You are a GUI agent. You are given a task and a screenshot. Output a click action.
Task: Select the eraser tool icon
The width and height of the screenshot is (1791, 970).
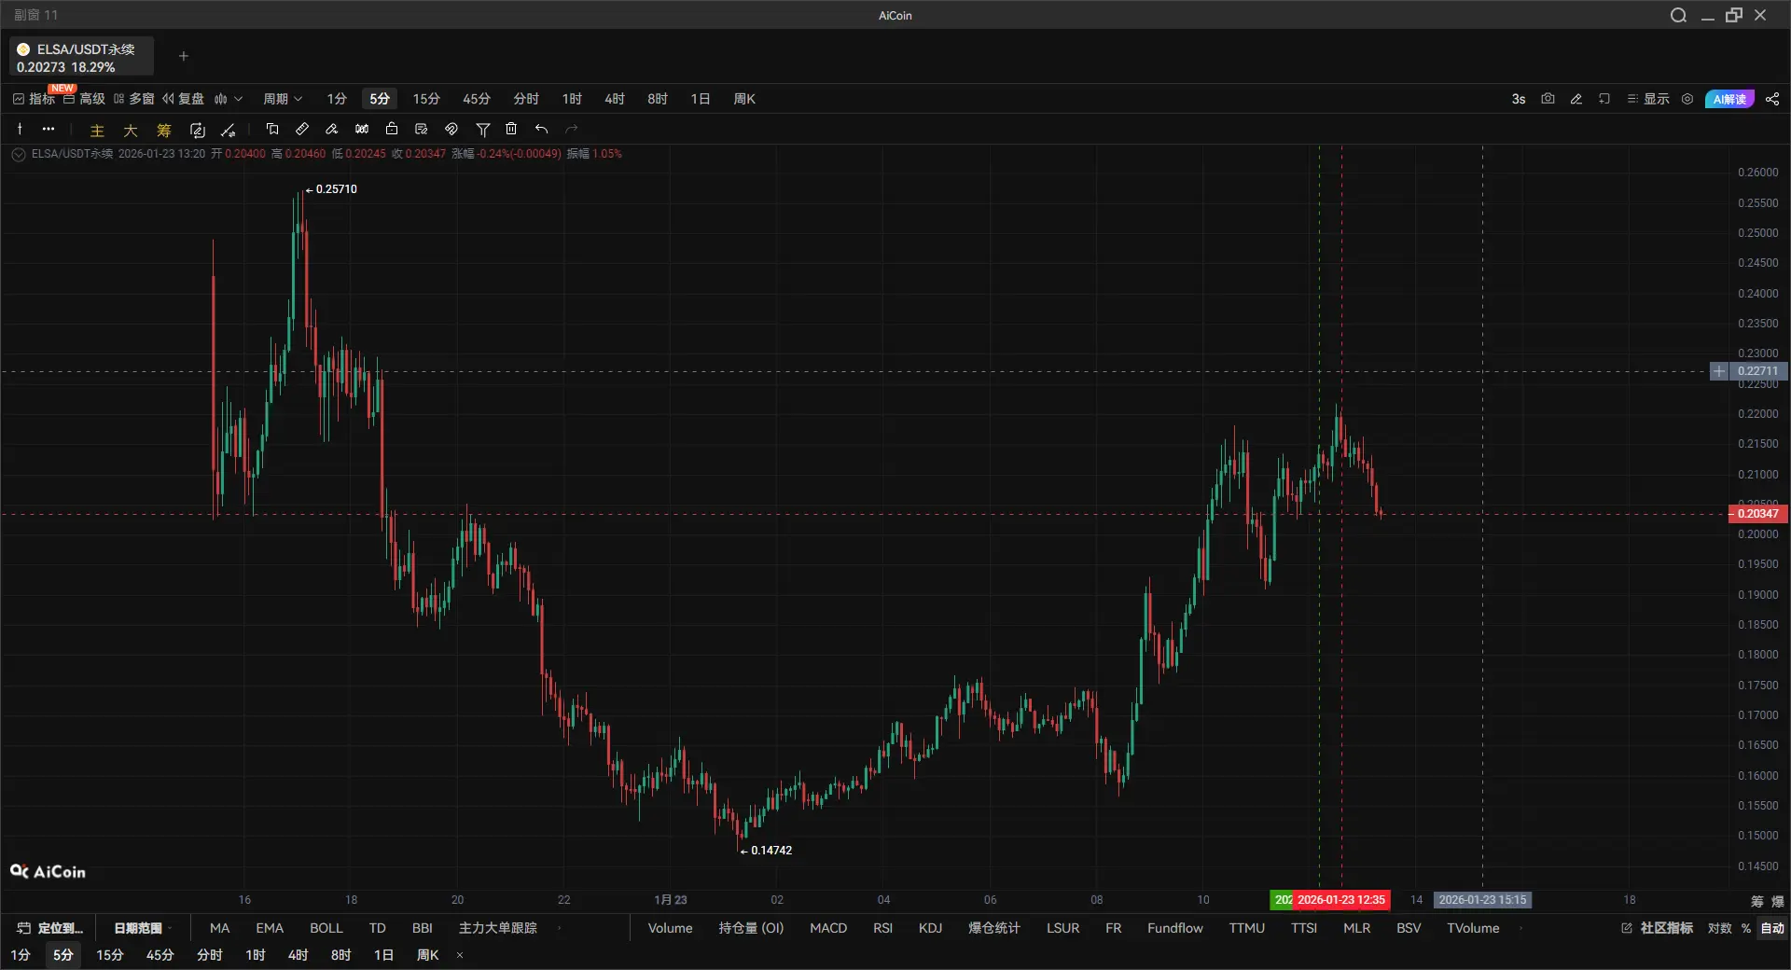pos(332,129)
